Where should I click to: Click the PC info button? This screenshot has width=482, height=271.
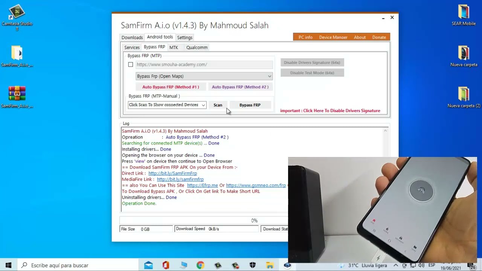305,37
